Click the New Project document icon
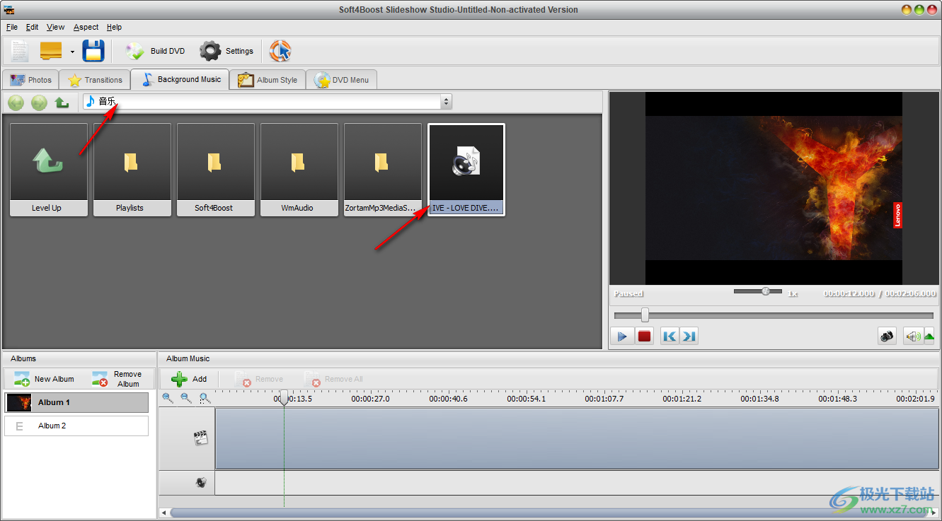This screenshot has height=521, width=942. (20, 51)
